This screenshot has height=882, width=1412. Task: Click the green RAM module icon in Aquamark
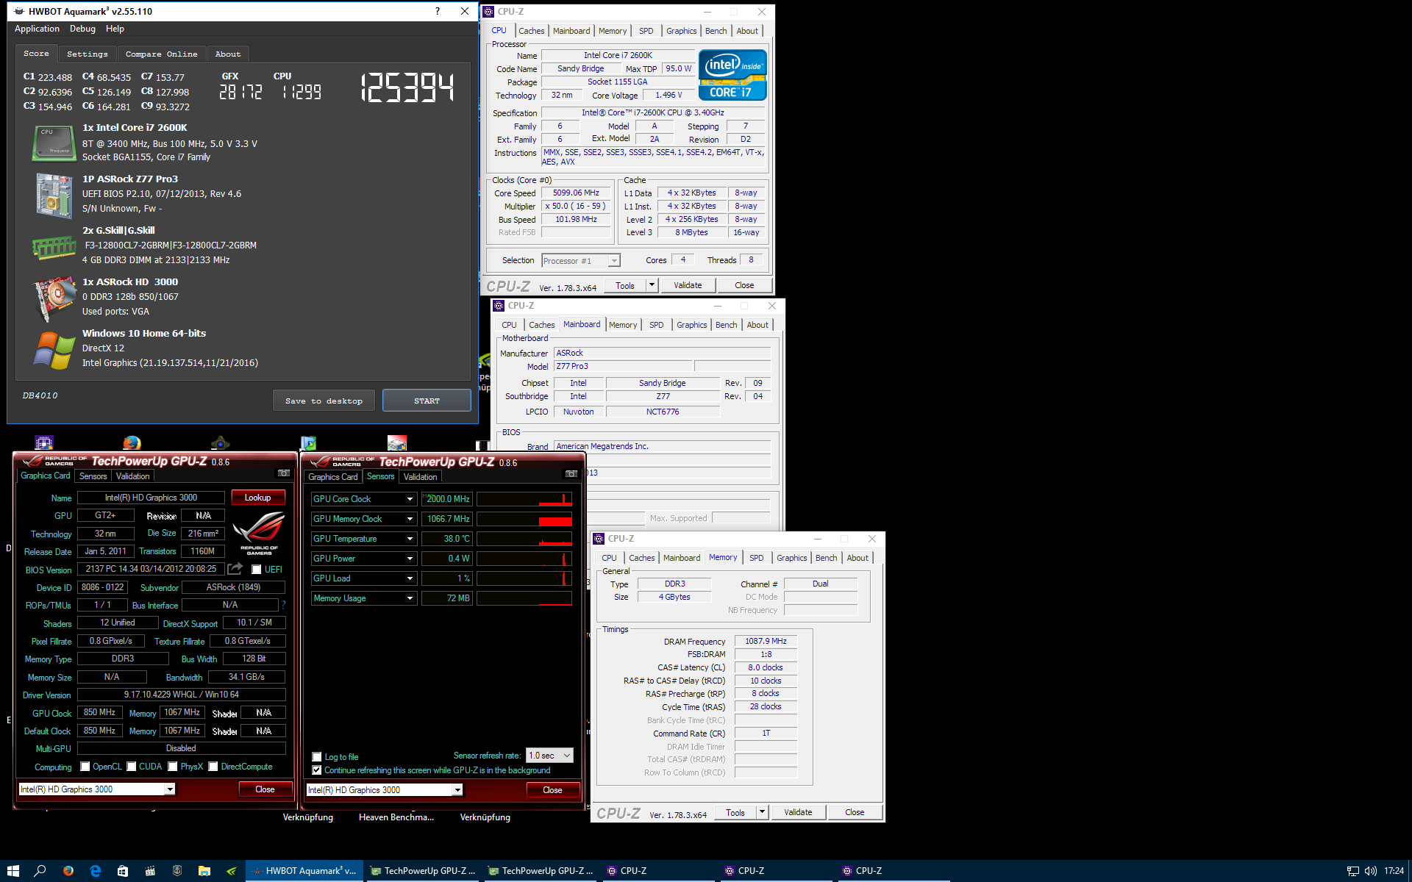tap(54, 248)
